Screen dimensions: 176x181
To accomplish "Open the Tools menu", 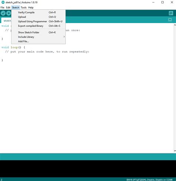I will pyautogui.click(x=23, y=7).
